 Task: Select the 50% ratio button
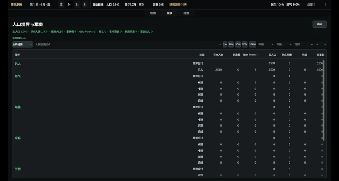click(245, 44)
